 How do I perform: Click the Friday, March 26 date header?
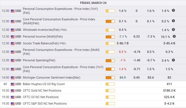(x=93, y=3)
